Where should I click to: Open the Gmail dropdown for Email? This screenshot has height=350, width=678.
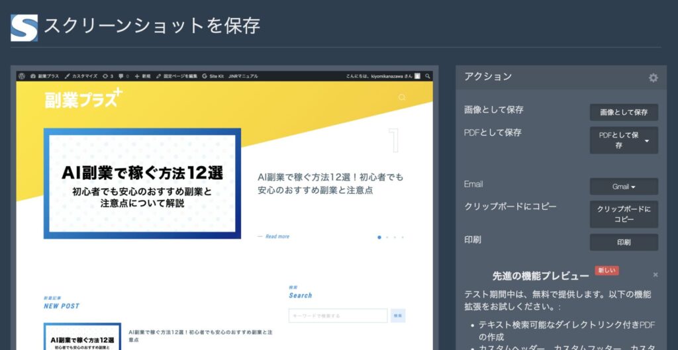tap(624, 187)
